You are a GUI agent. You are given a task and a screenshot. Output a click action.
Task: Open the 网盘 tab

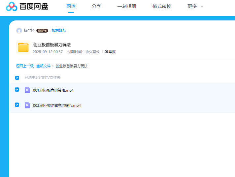(x=71, y=7)
